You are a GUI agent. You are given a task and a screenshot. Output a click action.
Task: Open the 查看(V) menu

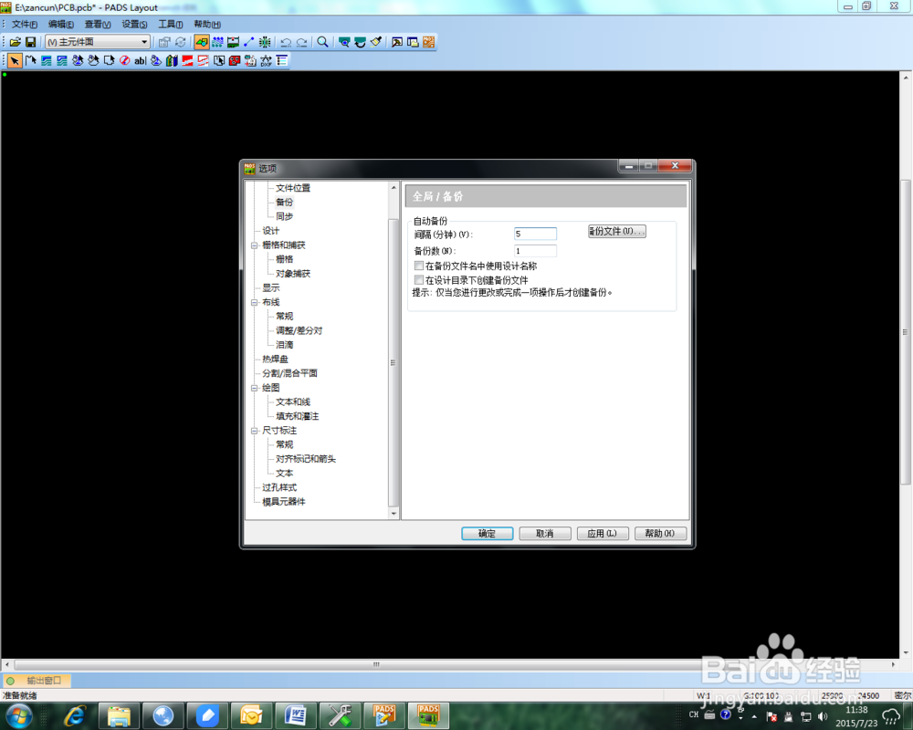[x=98, y=24]
